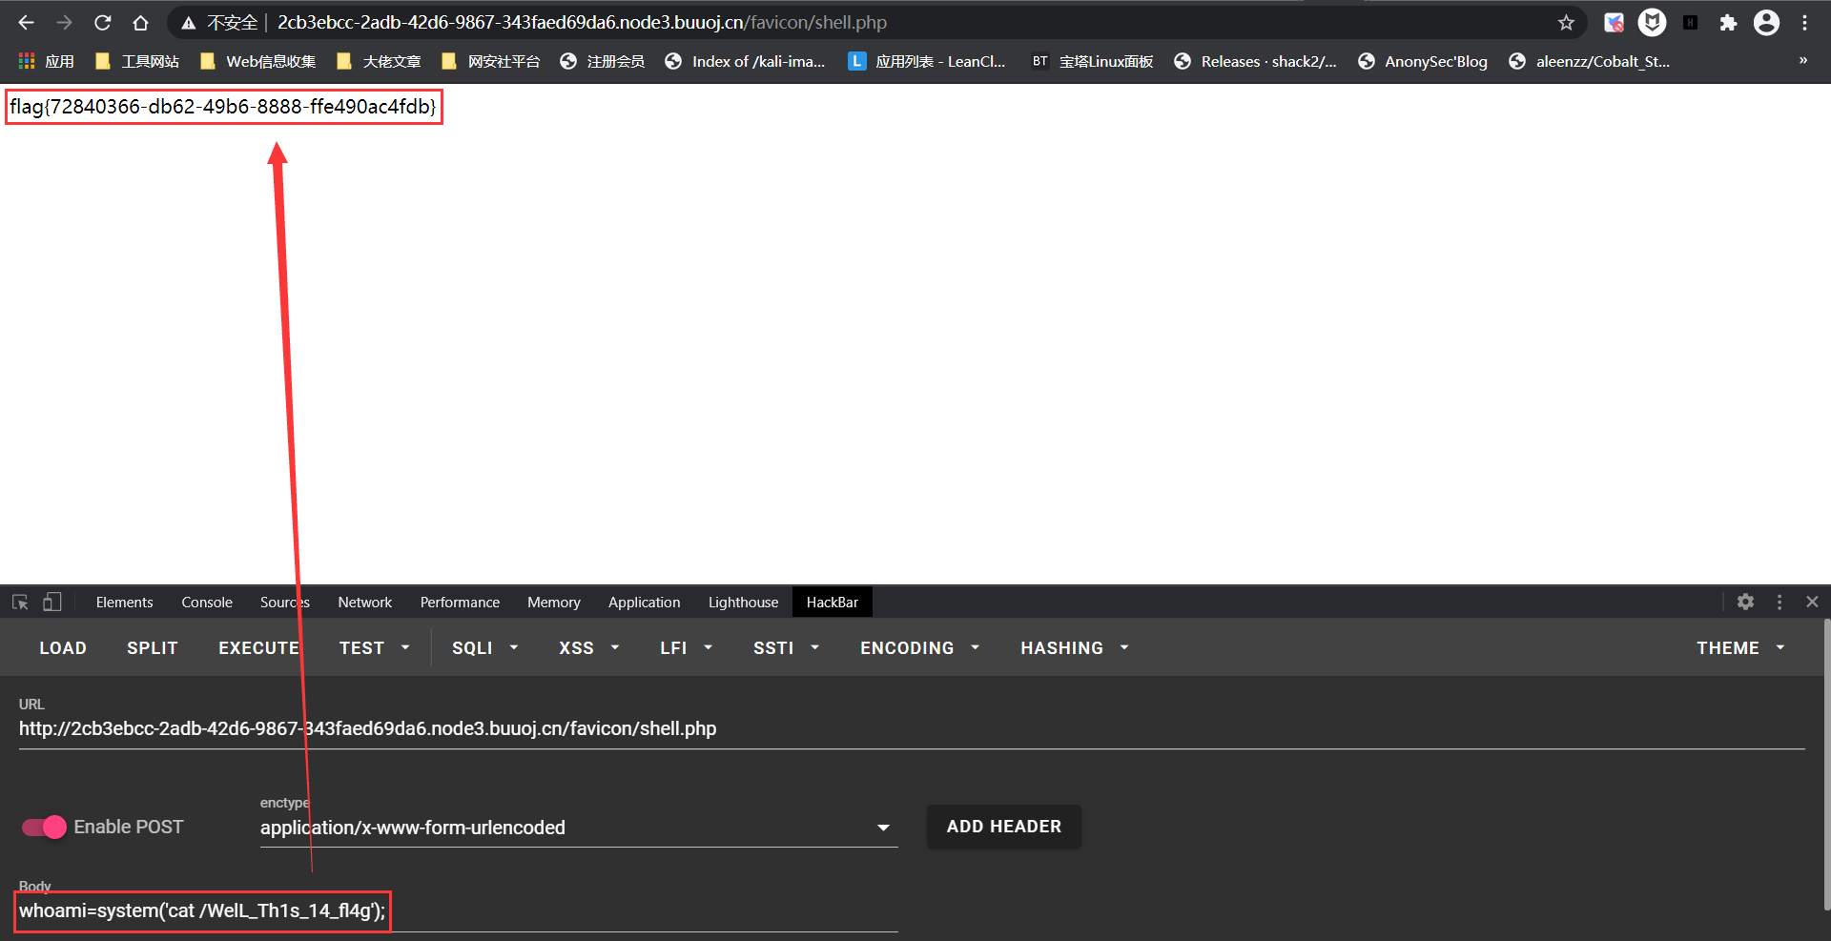Open the Chrome profile avatar
The width and height of the screenshot is (1831, 941).
point(1766,23)
